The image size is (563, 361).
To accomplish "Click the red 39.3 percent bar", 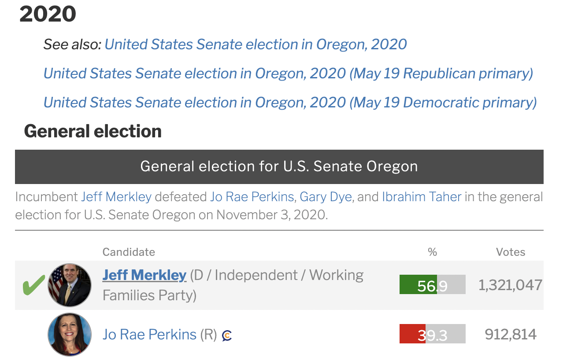I will coord(433,334).
